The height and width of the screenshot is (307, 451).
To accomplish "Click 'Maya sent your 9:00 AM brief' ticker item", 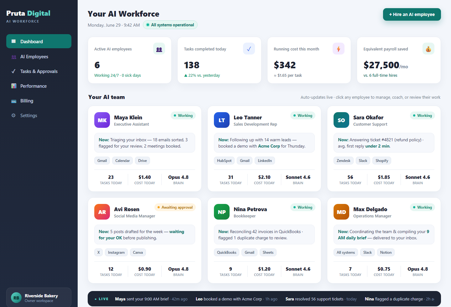I will [151, 299].
